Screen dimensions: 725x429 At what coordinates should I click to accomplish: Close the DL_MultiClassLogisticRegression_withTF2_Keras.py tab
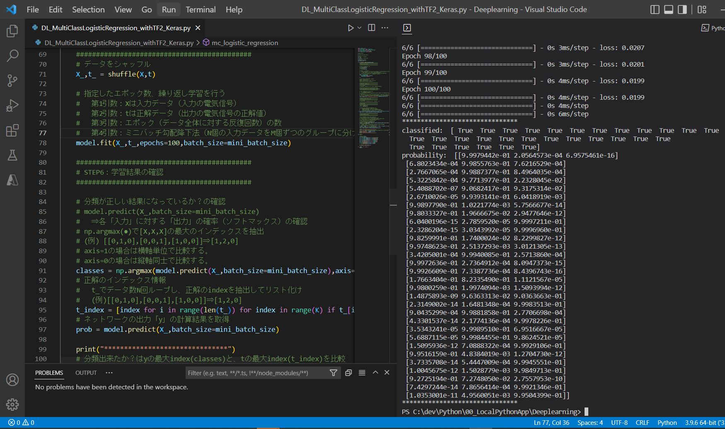[x=198, y=28]
